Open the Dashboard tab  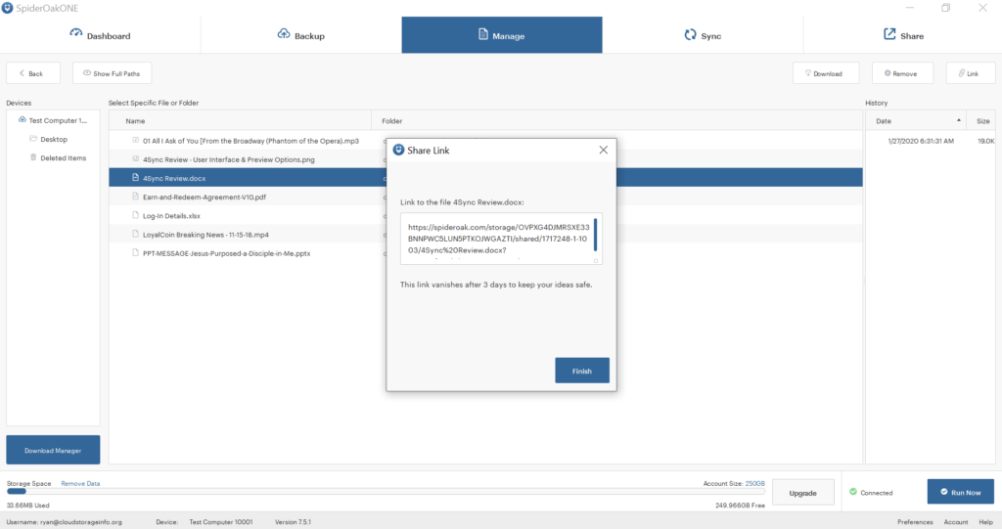click(101, 35)
